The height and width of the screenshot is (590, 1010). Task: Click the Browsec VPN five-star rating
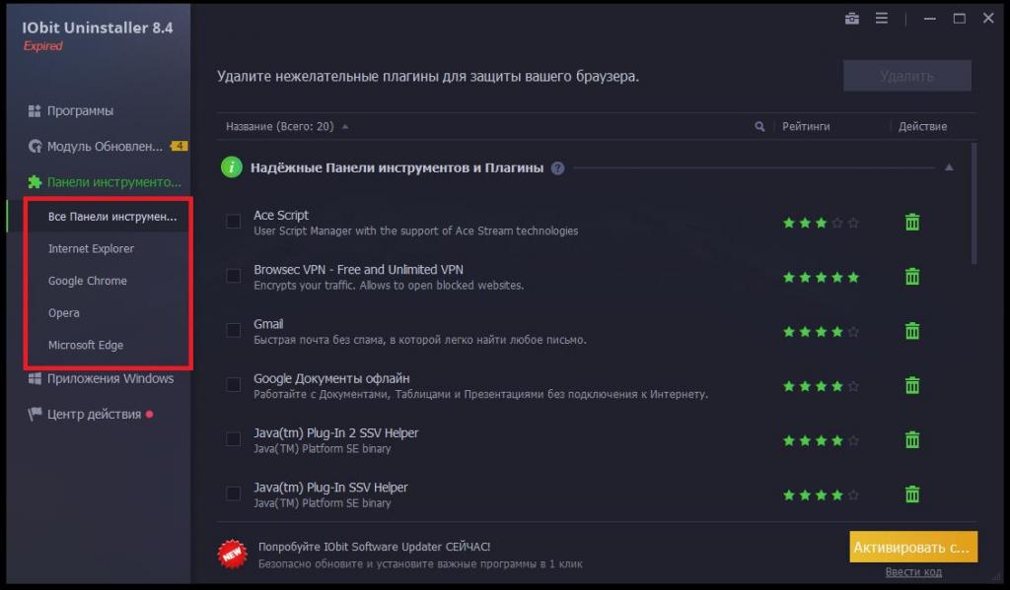(821, 278)
